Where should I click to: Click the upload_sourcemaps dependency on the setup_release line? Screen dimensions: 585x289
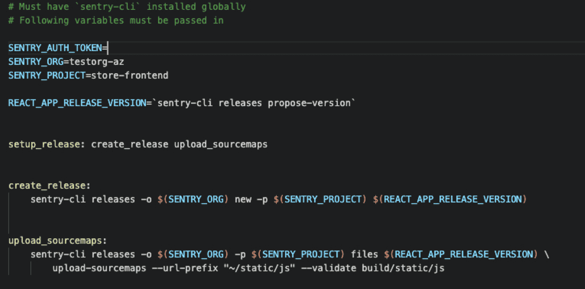[220, 145]
